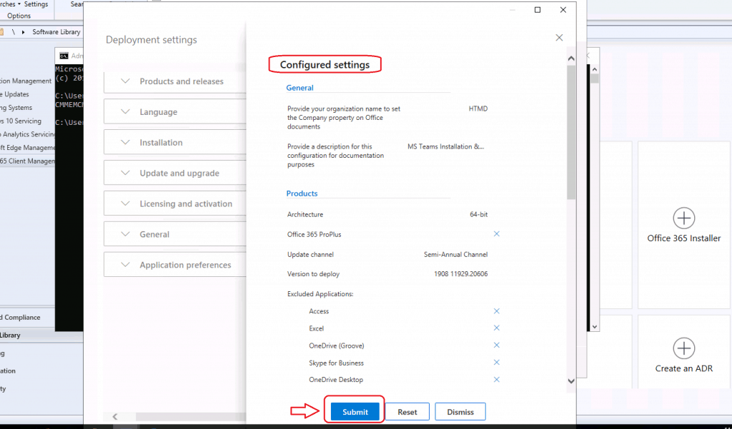Select Update channel value Semi-Annual Channel
This screenshot has width=732, height=429.
tap(455, 255)
